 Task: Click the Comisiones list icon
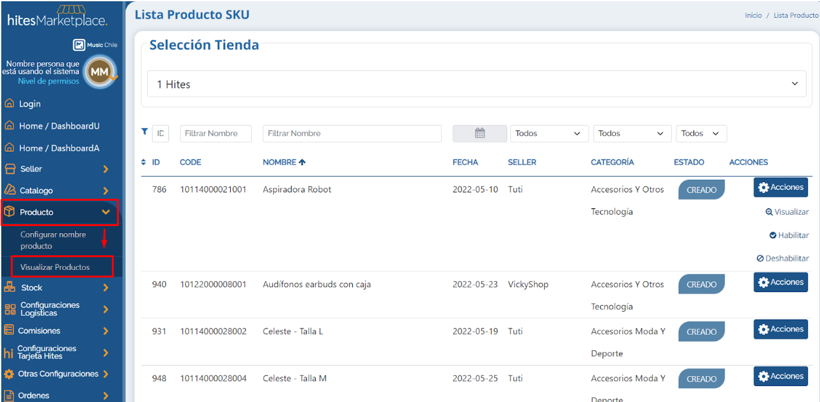click(x=9, y=330)
